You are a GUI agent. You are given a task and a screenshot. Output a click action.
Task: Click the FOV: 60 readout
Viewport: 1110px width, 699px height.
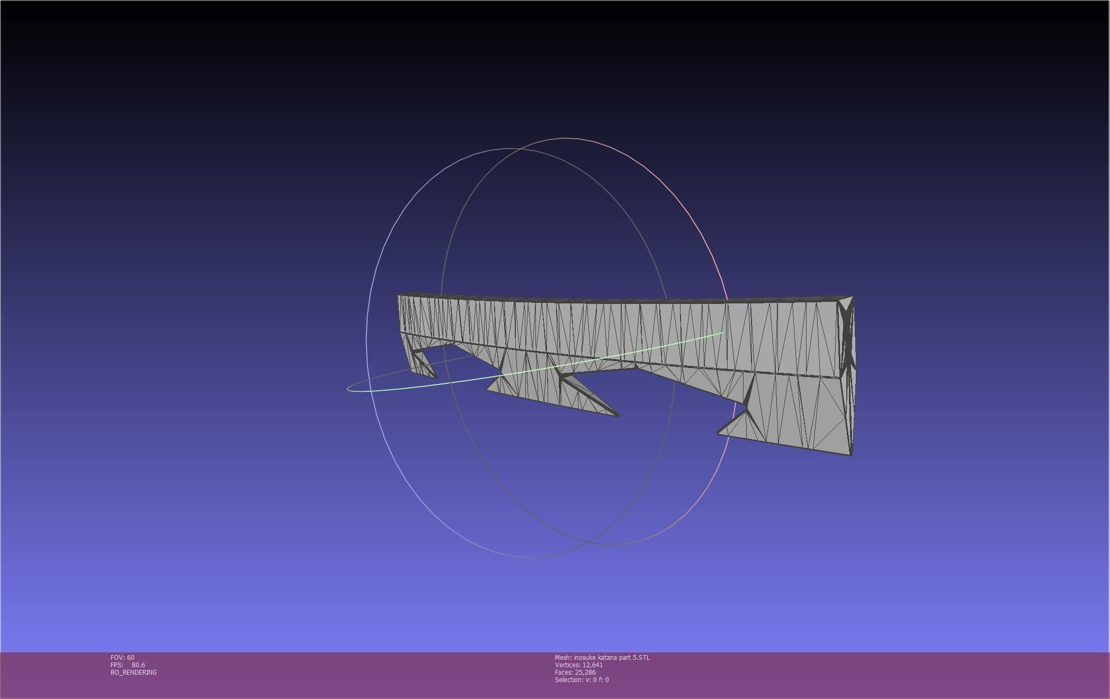(x=122, y=658)
